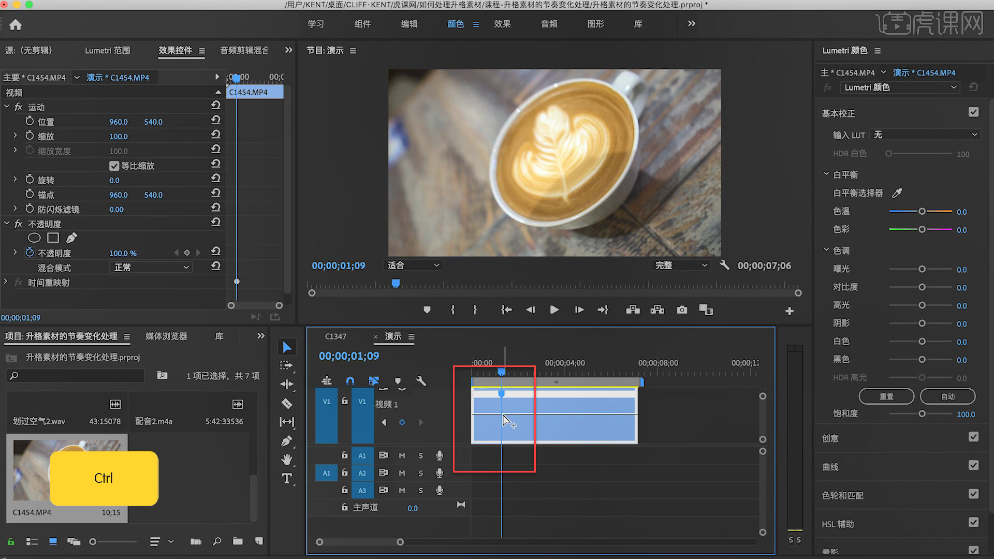Screen dimensions: 994x559
Task: Solo audio track A2
Action: click(420, 473)
